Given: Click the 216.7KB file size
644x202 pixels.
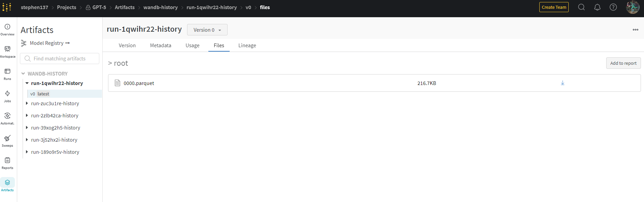Looking at the screenshot, I should [427, 83].
